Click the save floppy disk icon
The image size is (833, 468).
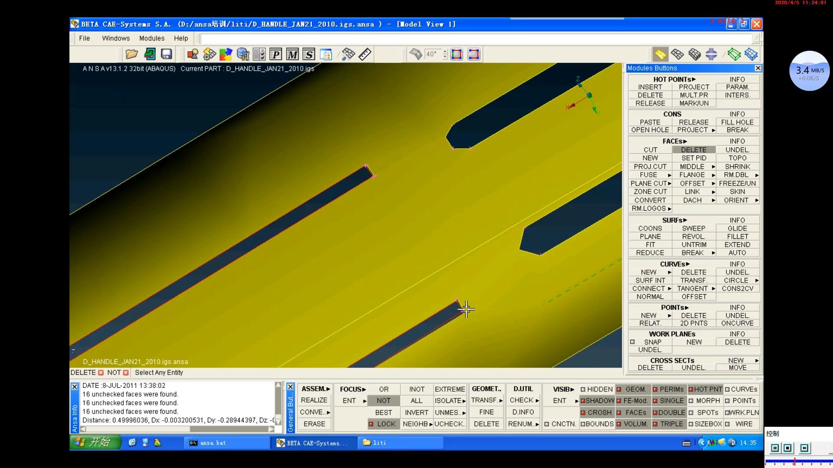pyautogui.click(x=166, y=54)
